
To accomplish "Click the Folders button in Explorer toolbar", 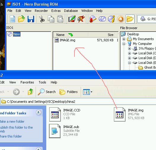I will [x=68, y=92].
